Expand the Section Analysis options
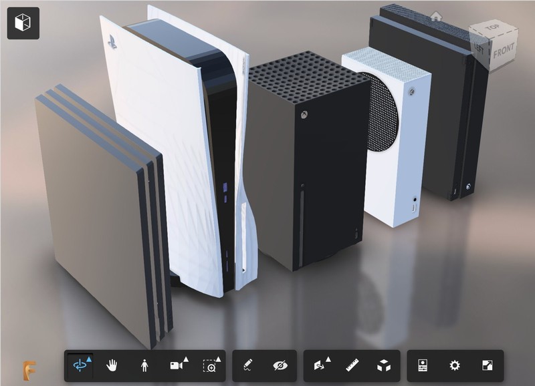The width and height of the screenshot is (535, 386). [x=320, y=365]
